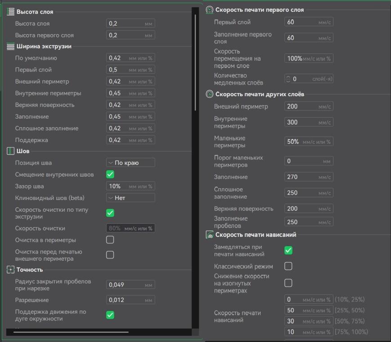Click the Точность section icon

[x=11, y=270]
